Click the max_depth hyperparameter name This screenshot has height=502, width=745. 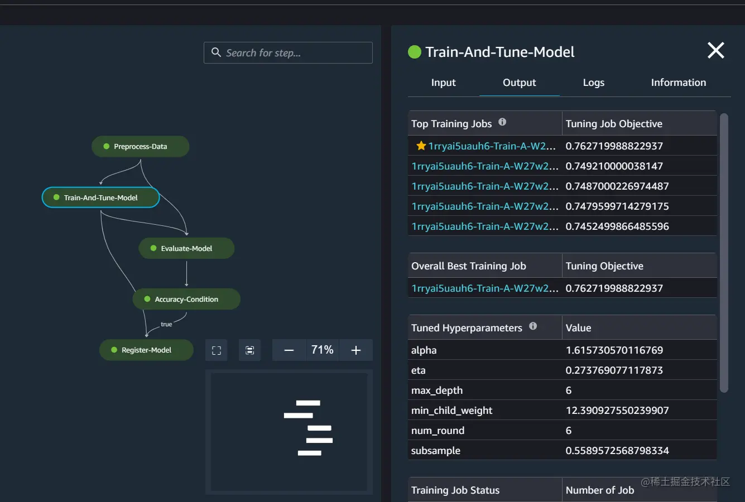pyautogui.click(x=437, y=390)
